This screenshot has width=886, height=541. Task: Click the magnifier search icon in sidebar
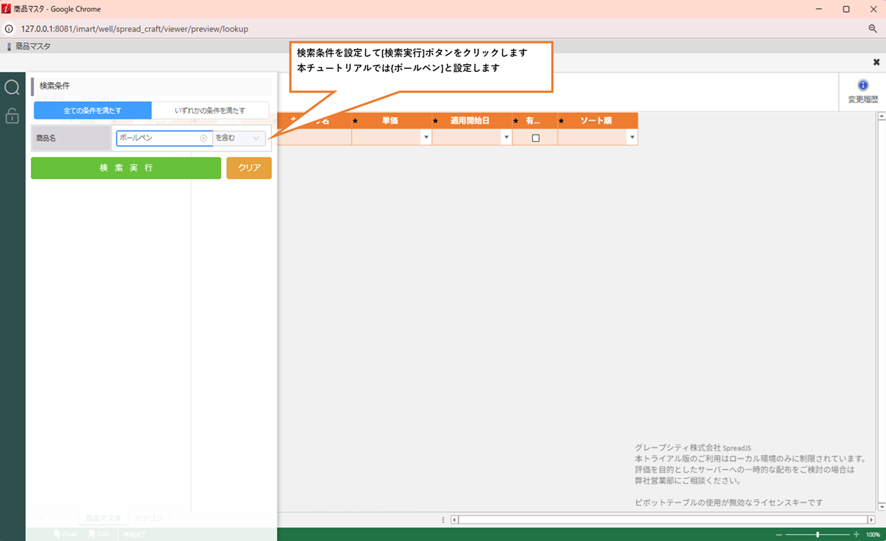coord(12,87)
